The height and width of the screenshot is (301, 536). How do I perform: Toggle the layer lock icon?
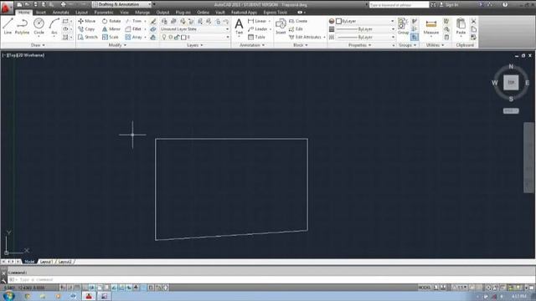[177, 37]
